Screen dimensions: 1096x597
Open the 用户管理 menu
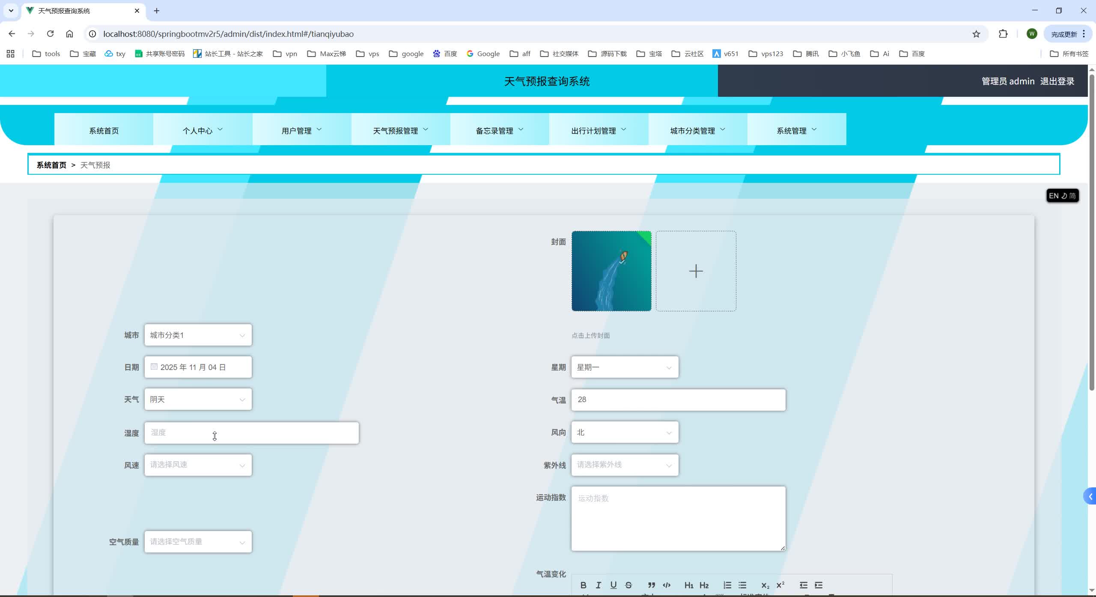coord(301,130)
